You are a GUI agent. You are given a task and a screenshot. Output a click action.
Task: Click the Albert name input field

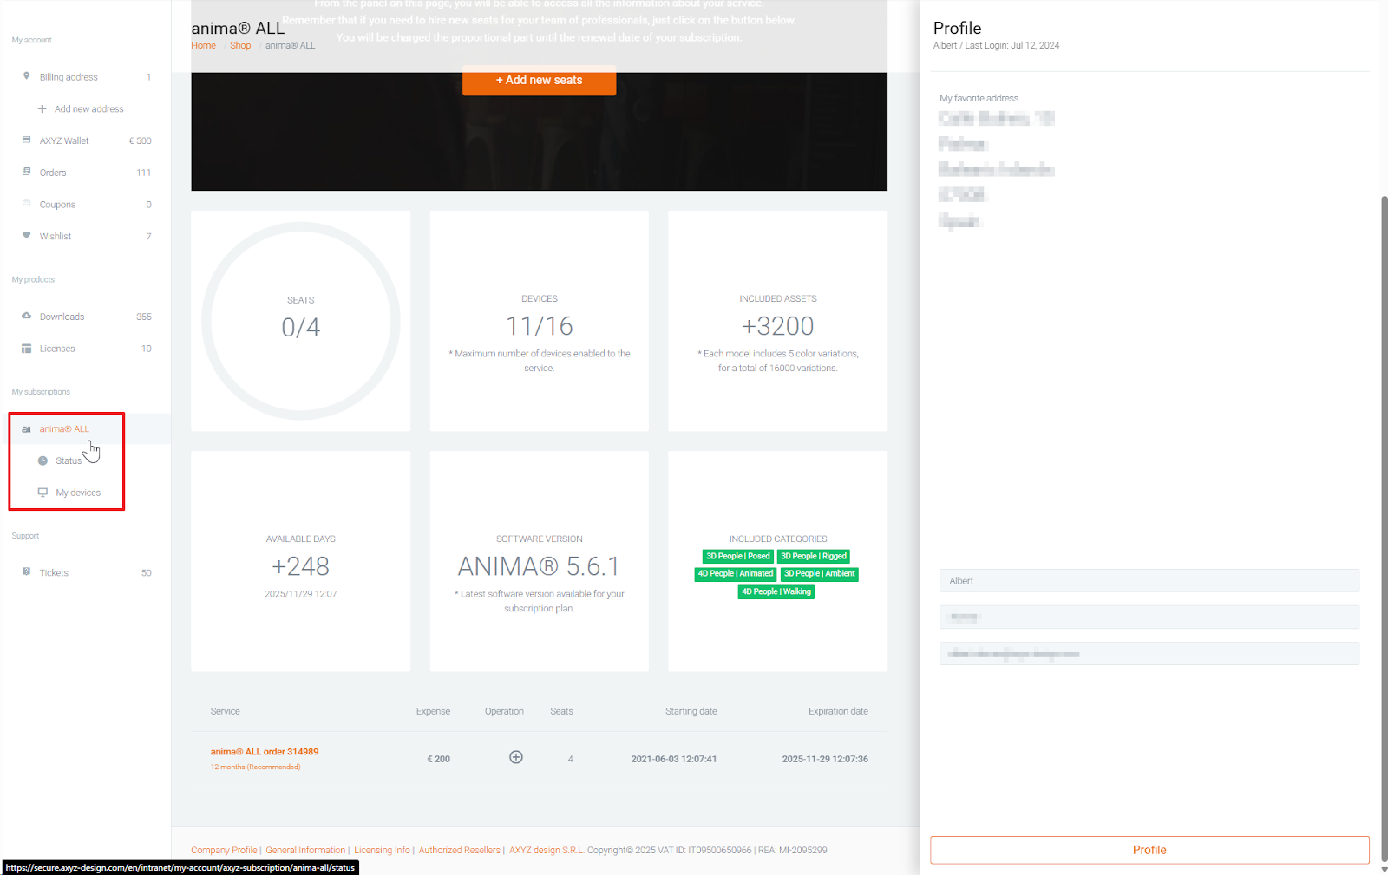pos(1149,581)
